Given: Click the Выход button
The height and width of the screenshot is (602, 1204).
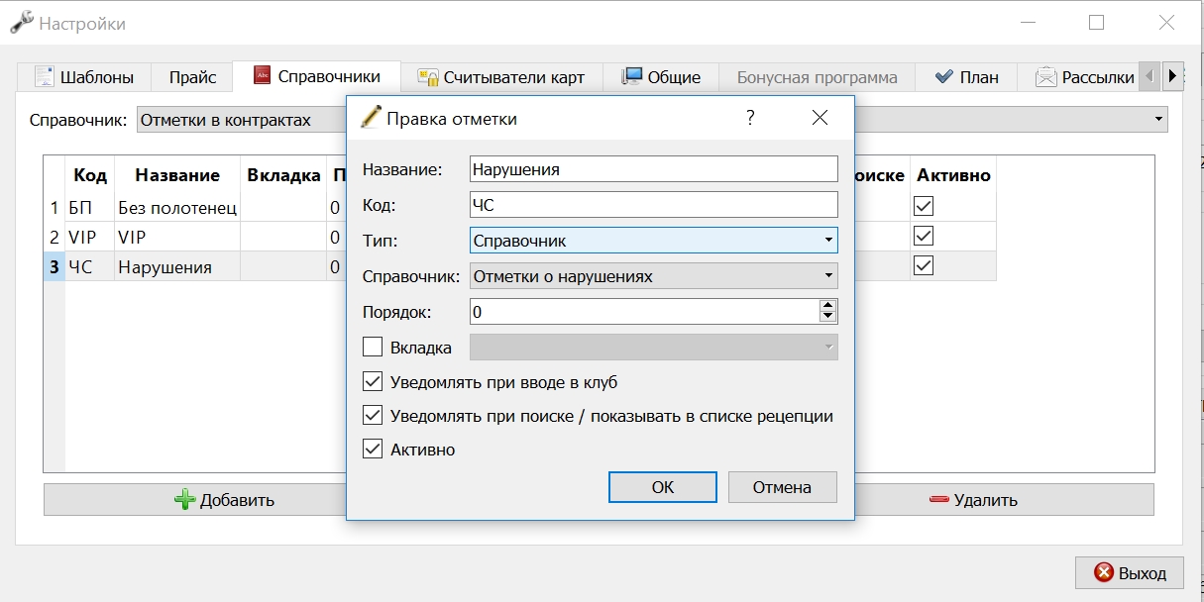Looking at the screenshot, I should click(x=1129, y=572).
